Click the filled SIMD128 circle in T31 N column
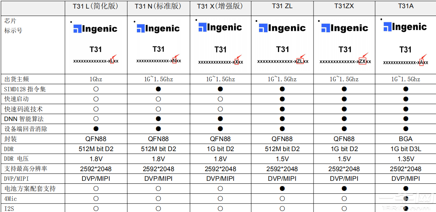436x212 pixels. click(x=158, y=89)
